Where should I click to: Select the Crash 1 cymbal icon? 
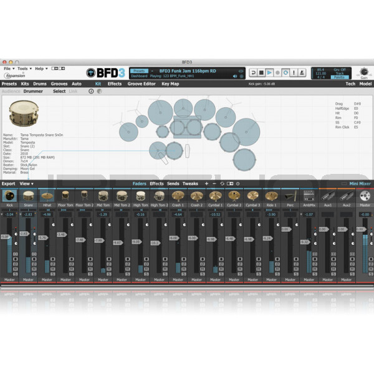pos(178,196)
